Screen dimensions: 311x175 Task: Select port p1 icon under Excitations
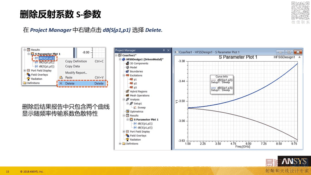point(131,79)
